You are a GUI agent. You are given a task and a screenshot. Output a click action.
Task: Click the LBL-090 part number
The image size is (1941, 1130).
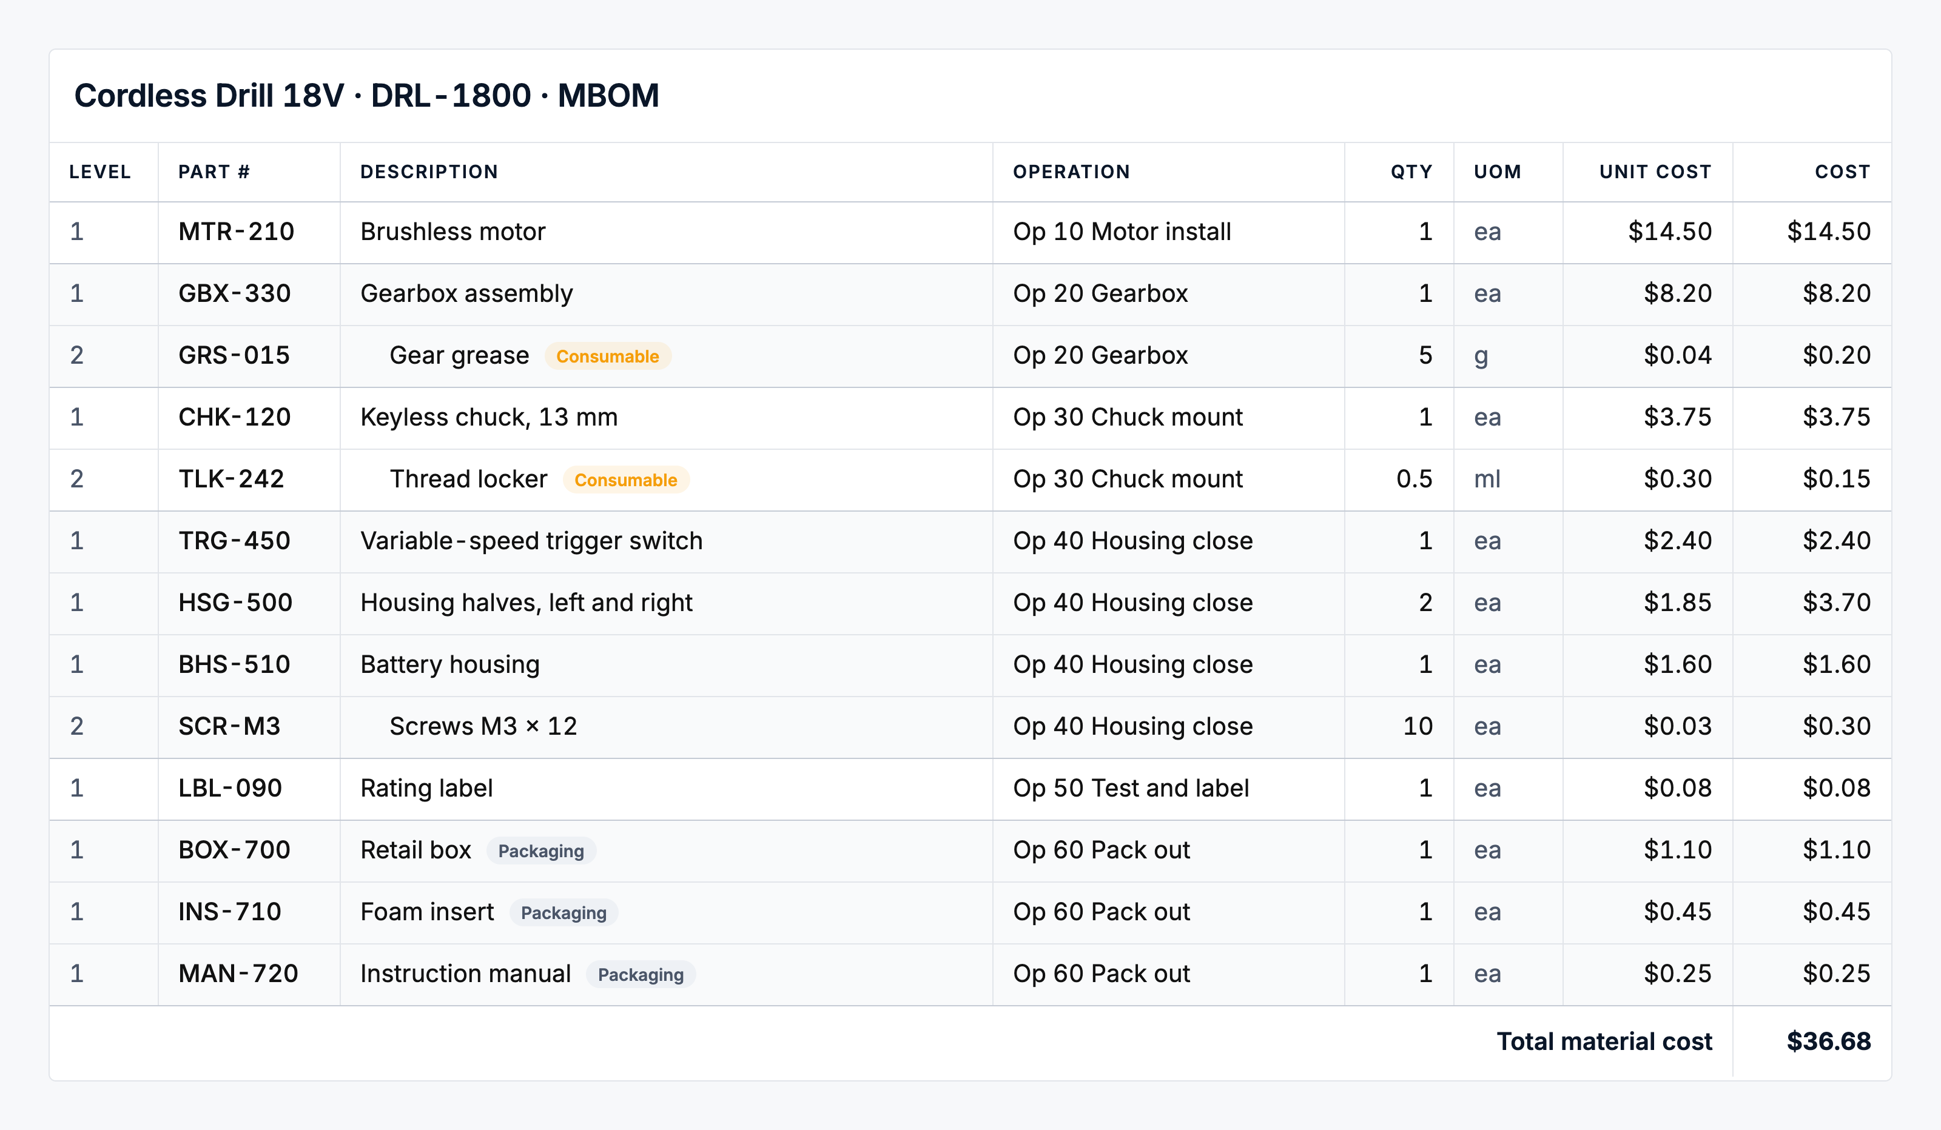pyautogui.click(x=230, y=788)
